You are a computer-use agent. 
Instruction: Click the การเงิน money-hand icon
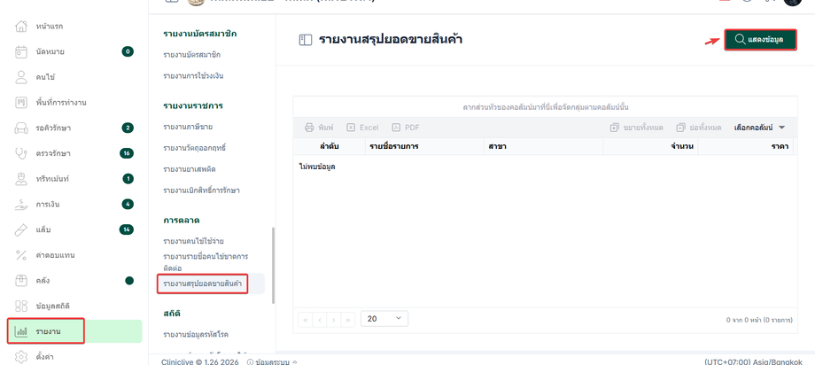coord(20,205)
